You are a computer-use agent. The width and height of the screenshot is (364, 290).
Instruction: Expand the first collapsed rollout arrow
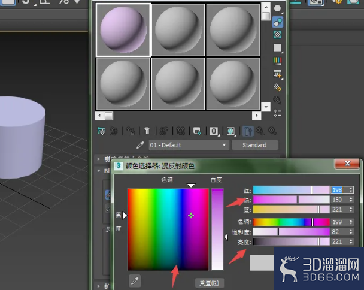click(x=99, y=159)
